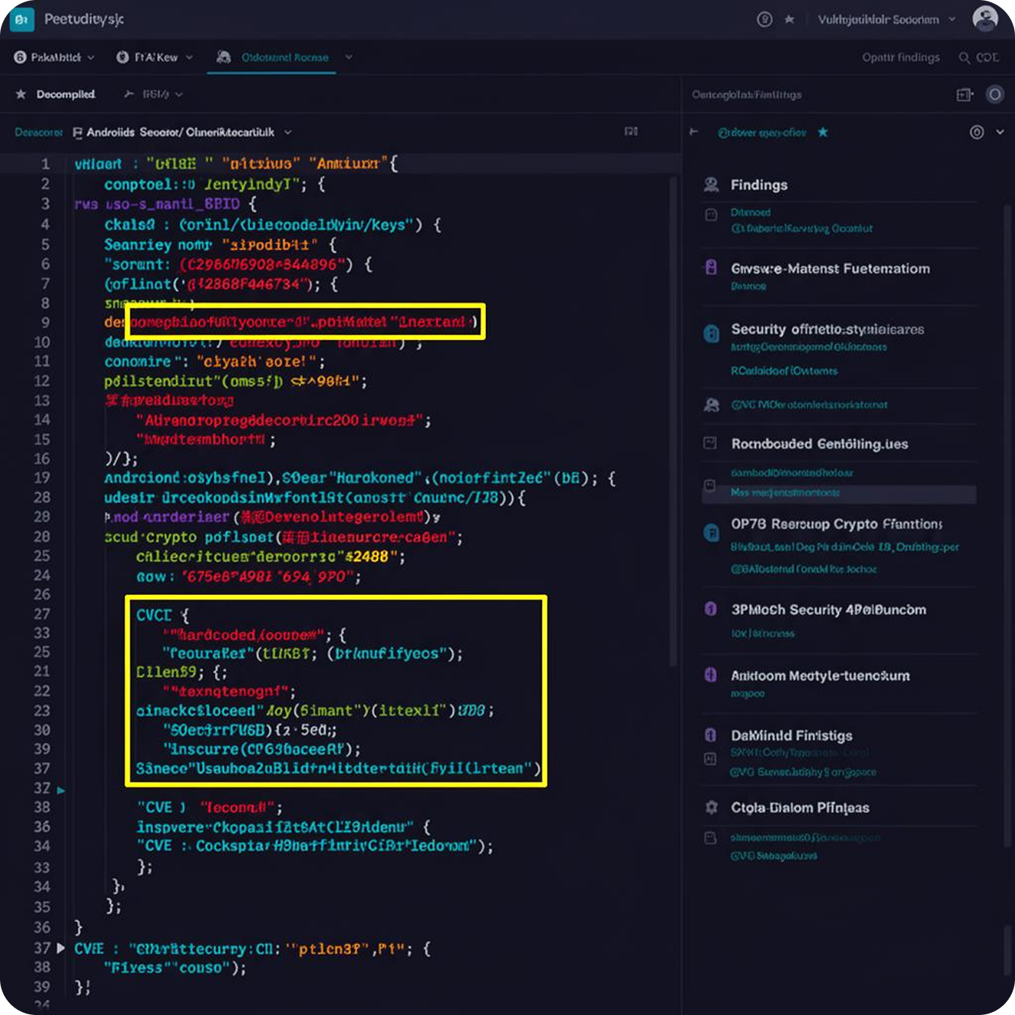Viewport: 1015px width, 1015px height.
Task: Collapse the findings list chevron at far right
Action: (1000, 132)
